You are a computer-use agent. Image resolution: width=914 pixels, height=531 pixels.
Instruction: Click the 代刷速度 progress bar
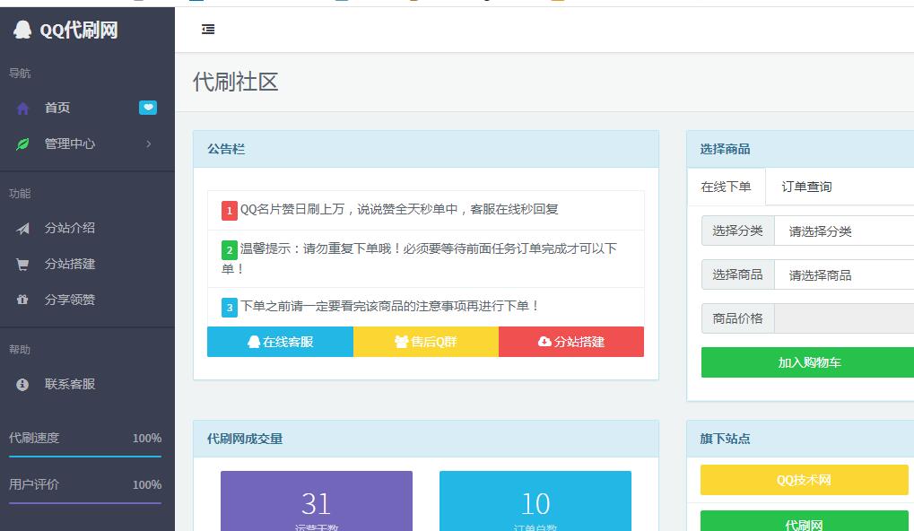click(x=85, y=457)
